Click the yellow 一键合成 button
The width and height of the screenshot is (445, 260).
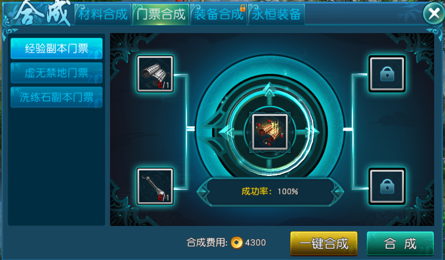pyautogui.click(x=324, y=243)
